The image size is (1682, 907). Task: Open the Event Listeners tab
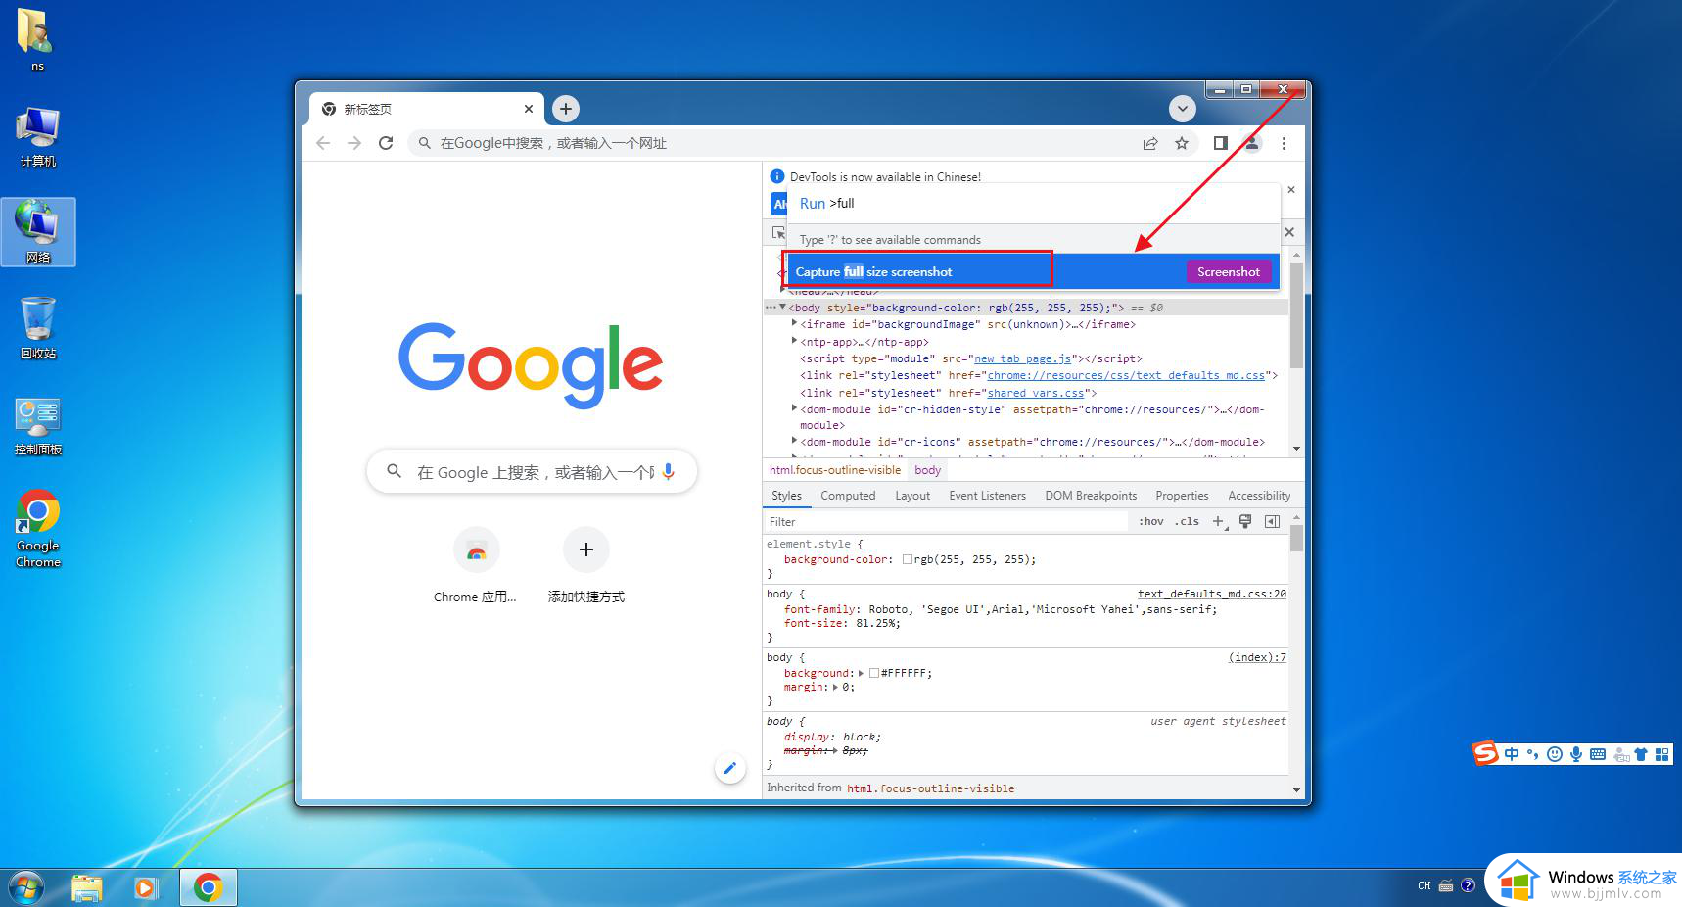tap(987, 496)
